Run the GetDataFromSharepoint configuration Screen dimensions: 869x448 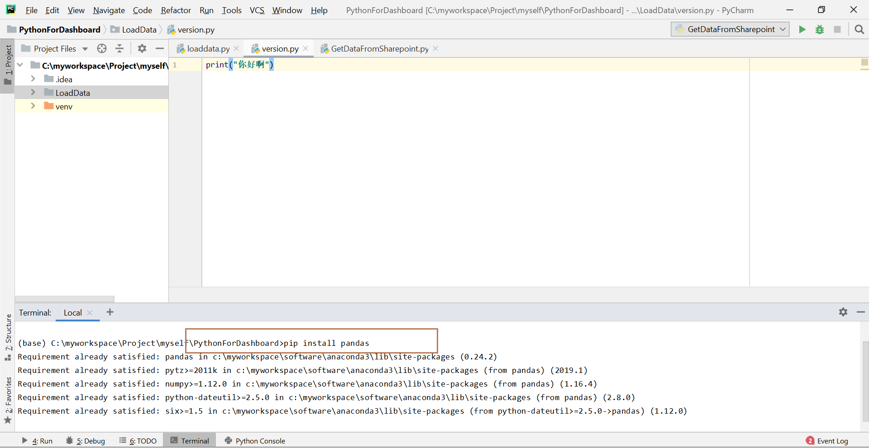(802, 29)
